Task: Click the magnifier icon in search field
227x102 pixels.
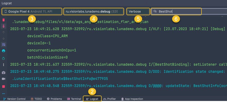Action: [x=155, y=11]
